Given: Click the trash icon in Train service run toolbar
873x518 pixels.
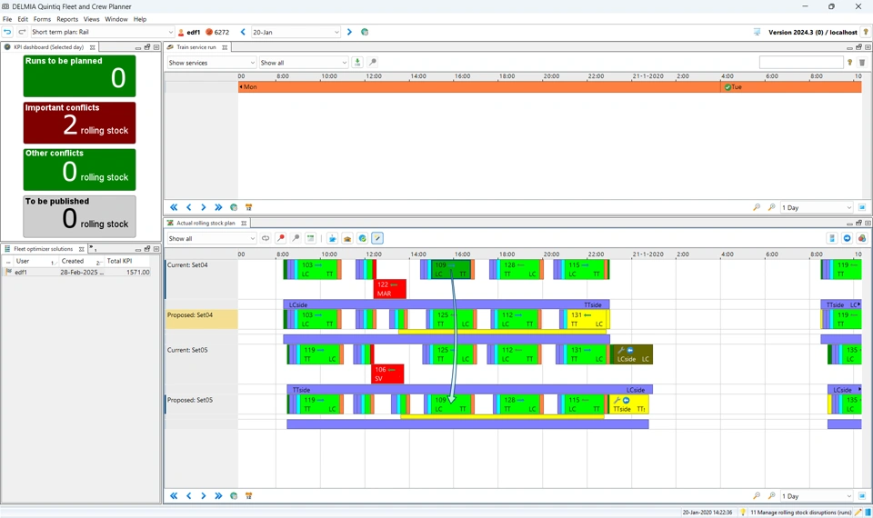Looking at the screenshot, I should tap(862, 63).
